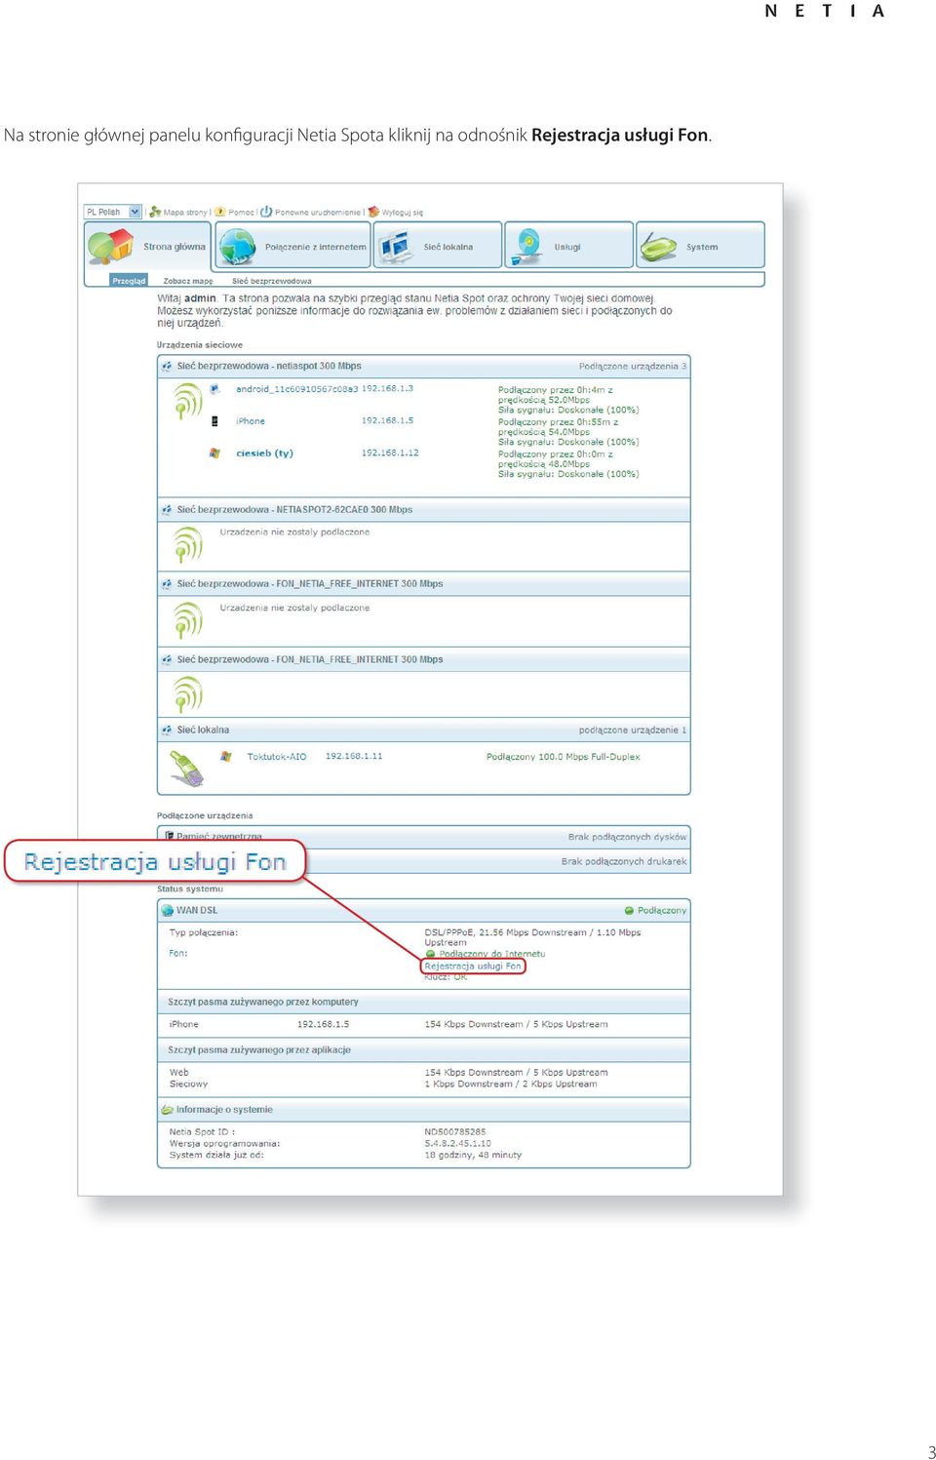Click the globe icon on Połączenie z internetem

coord(237,246)
